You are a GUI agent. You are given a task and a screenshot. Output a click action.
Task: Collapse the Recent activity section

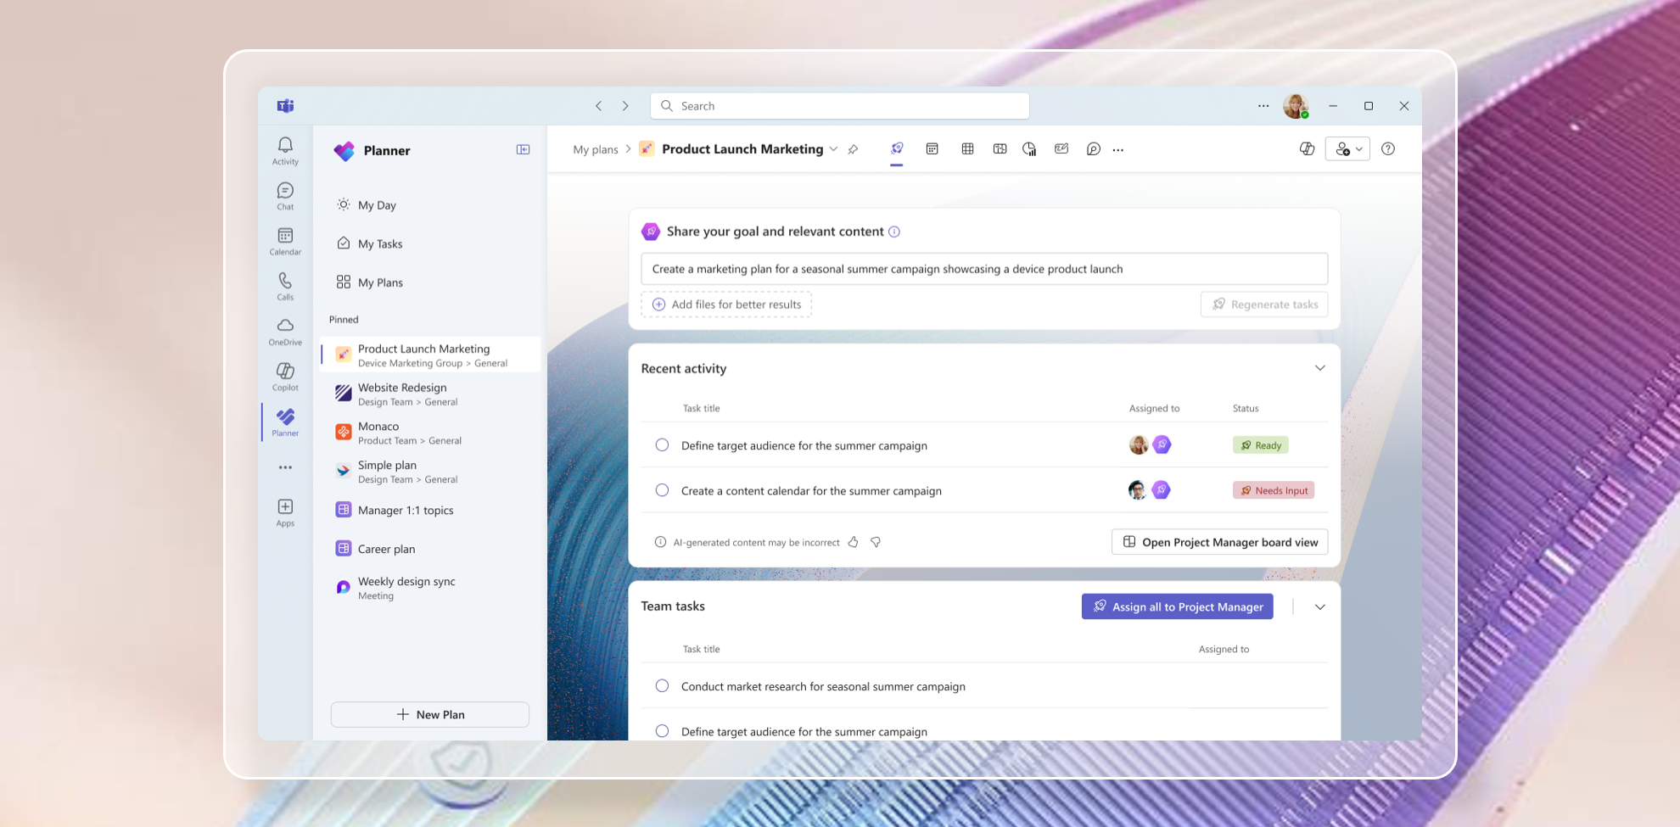[x=1320, y=368]
